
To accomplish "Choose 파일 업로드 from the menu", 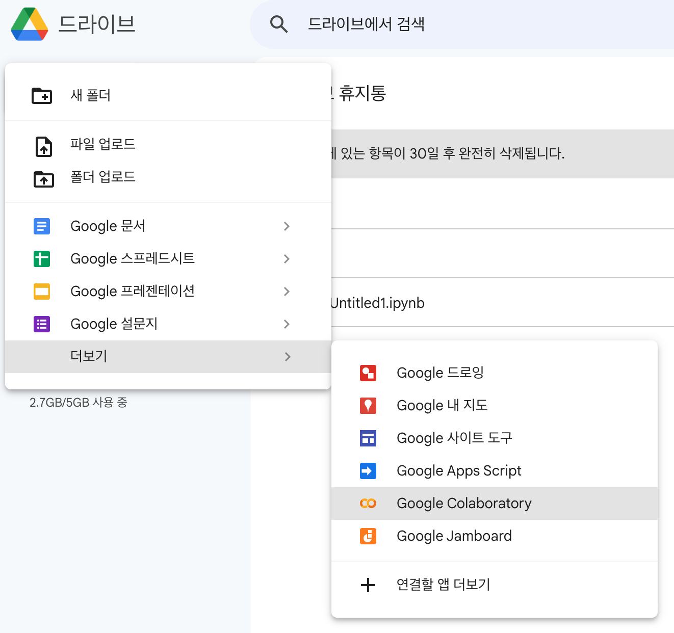I will [x=168, y=144].
